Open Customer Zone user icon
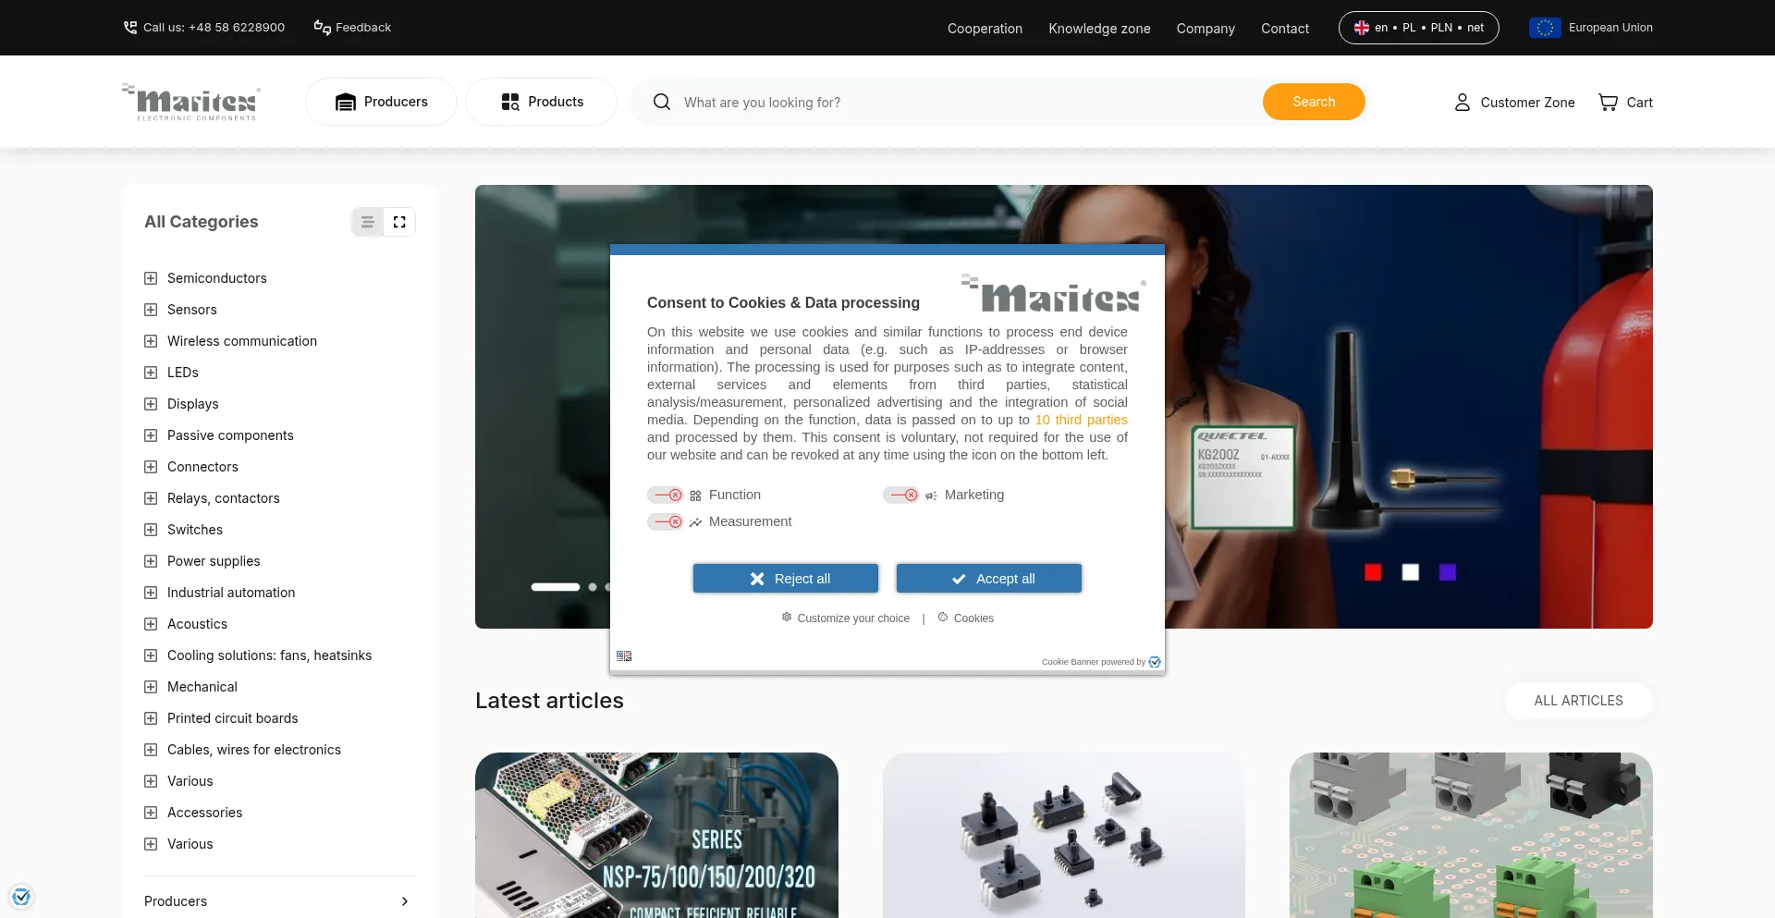Viewport: 1775px width, 918px height. click(1462, 102)
